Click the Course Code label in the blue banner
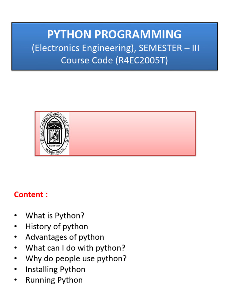 coord(87,60)
